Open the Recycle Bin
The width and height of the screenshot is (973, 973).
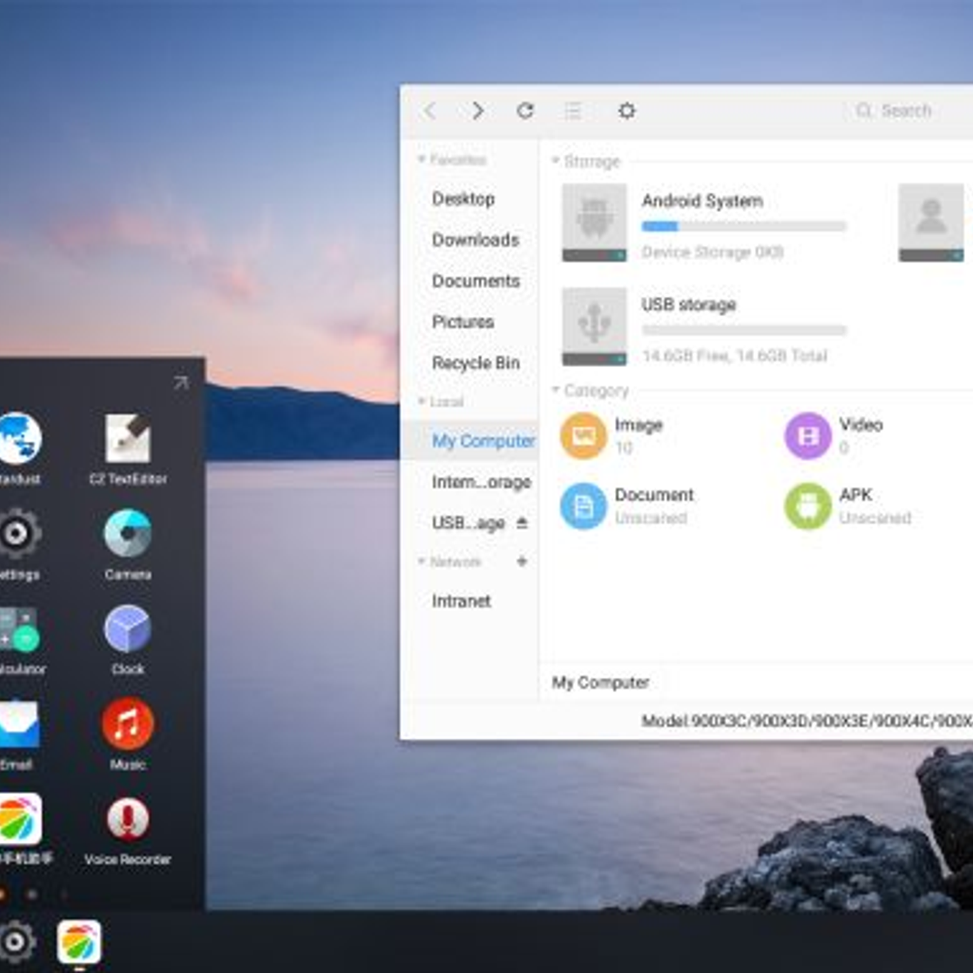477,362
